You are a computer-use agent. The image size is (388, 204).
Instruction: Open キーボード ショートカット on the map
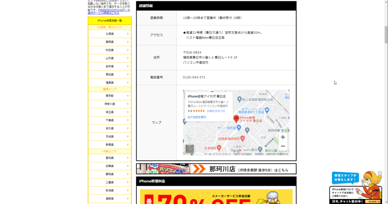[217, 154]
